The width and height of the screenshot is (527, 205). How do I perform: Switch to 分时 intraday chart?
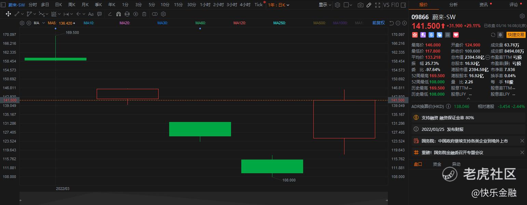[33, 5]
